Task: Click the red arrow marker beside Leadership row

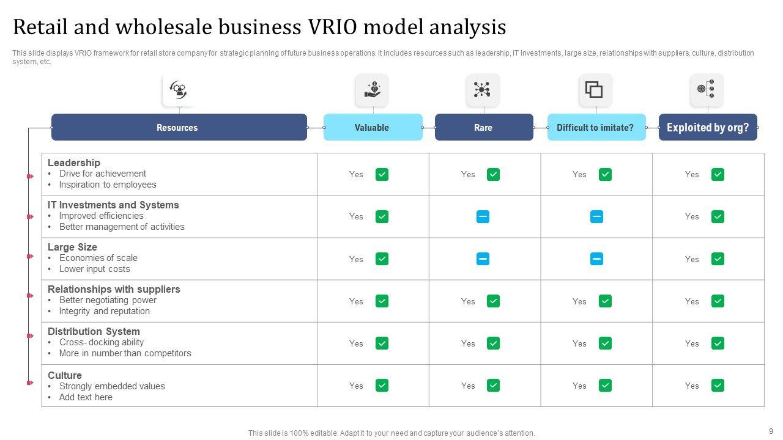Action: (x=29, y=176)
